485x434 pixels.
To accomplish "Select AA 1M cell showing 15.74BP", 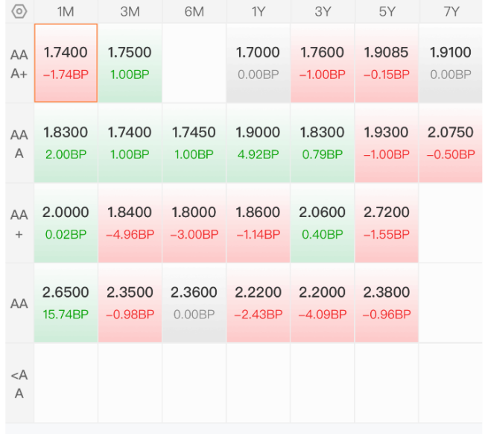I will pyautogui.click(x=66, y=303).
